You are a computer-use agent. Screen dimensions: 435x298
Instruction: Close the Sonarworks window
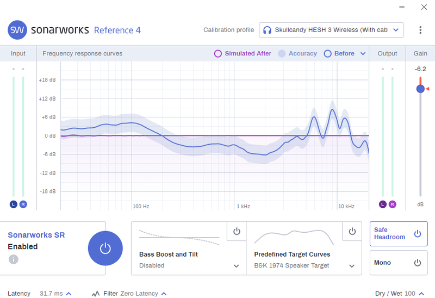tap(424, 7)
